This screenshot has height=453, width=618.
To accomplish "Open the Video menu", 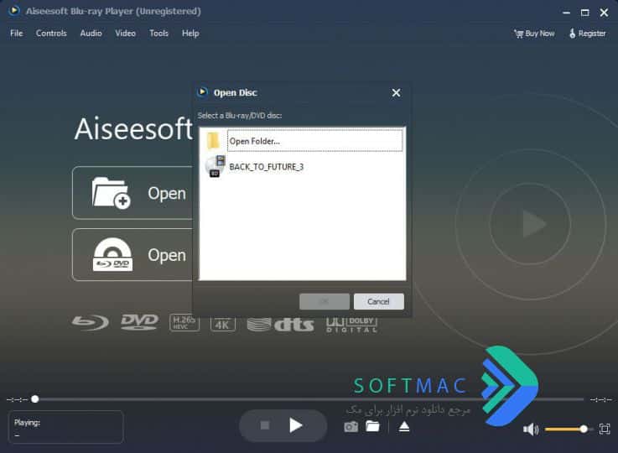I will [x=125, y=34].
